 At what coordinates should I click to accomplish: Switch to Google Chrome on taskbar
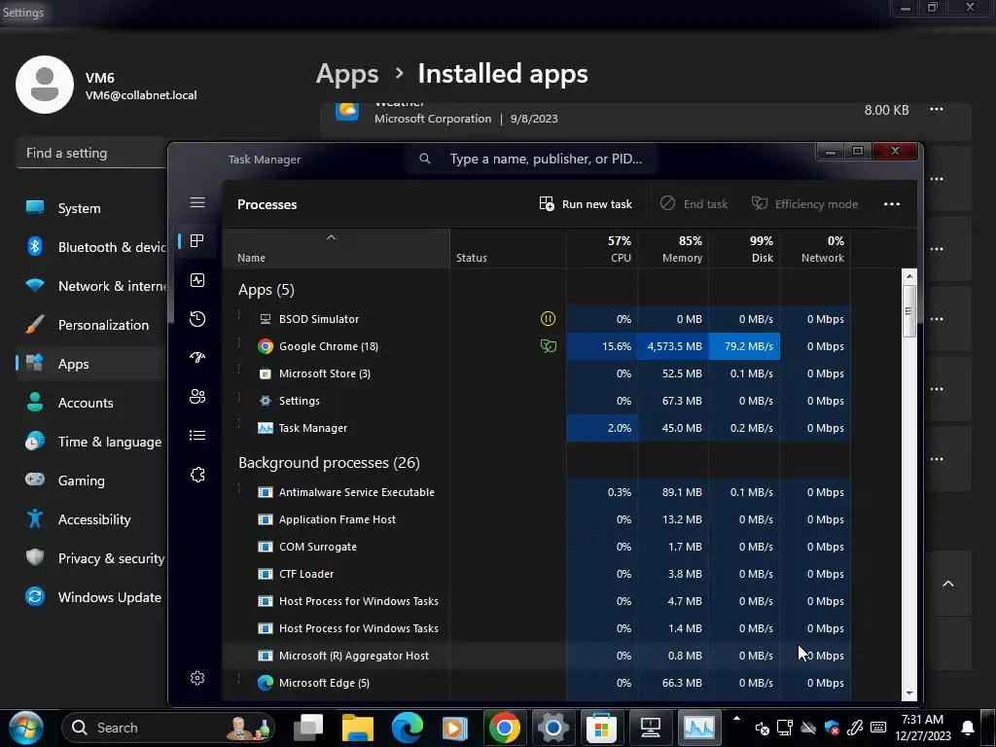click(x=505, y=728)
